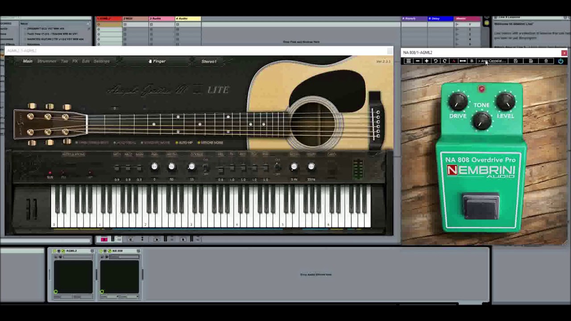
Task: Open the Finger play-mode dropdown
Action: point(157,61)
